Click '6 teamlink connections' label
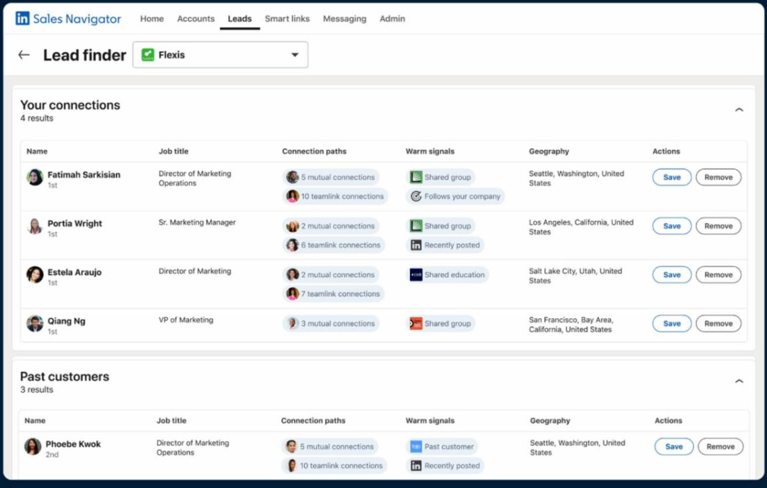767x488 pixels. click(x=340, y=245)
